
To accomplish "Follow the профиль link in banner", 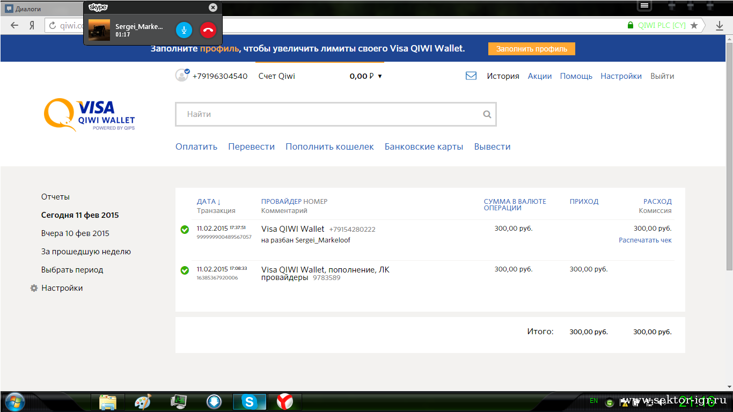I will point(219,49).
